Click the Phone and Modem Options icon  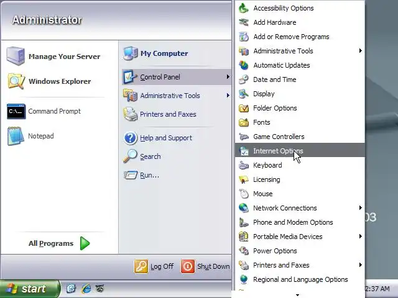[x=244, y=222]
